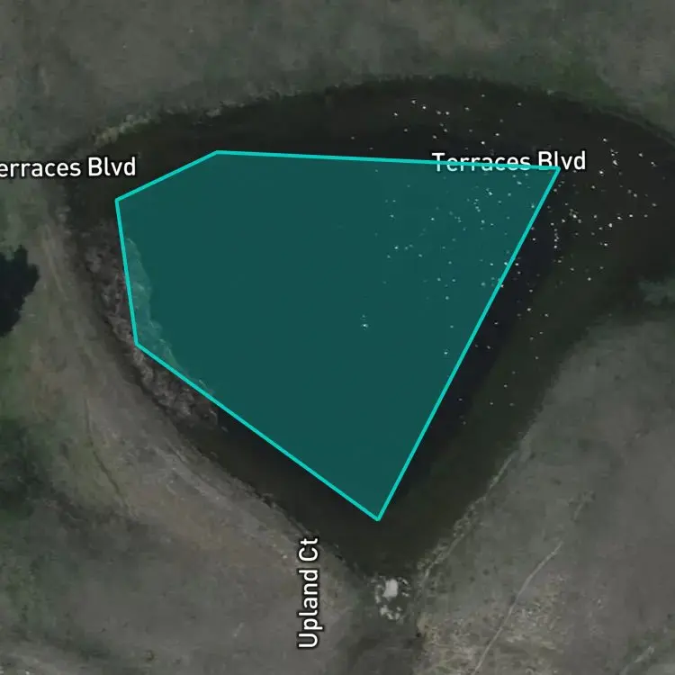The width and height of the screenshot is (675, 675).
Task: Select the short west boundary edge of the parcel
Action: click(x=127, y=272)
